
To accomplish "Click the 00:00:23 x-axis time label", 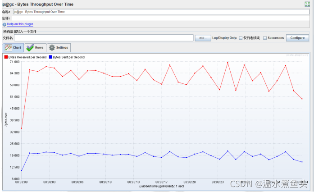I will [218, 182].
